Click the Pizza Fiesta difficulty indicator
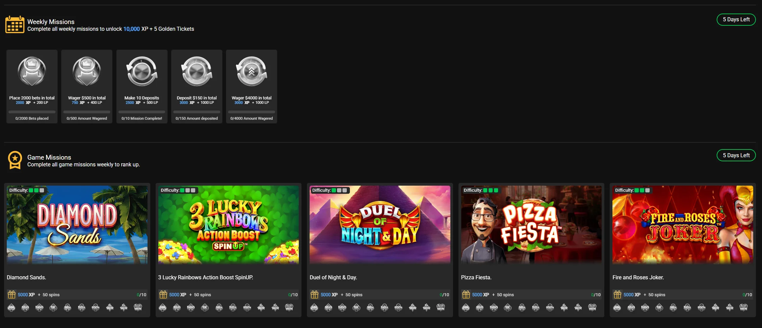The height and width of the screenshot is (328, 762). click(x=481, y=190)
